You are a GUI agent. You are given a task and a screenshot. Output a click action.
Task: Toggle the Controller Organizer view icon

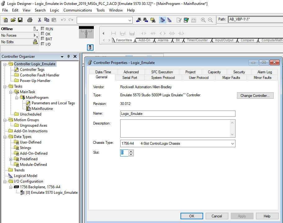(x=162, y=20)
